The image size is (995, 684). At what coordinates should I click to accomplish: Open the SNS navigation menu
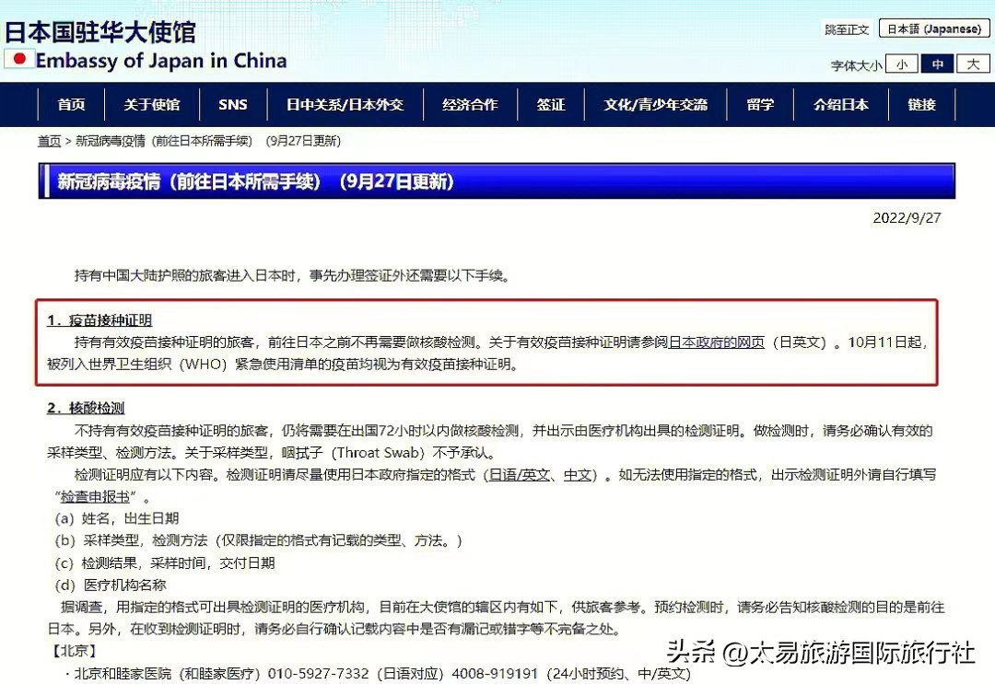pos(232,104)
